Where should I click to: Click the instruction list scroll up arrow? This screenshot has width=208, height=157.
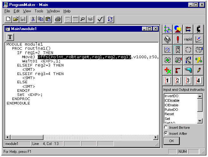pos(200,96)
